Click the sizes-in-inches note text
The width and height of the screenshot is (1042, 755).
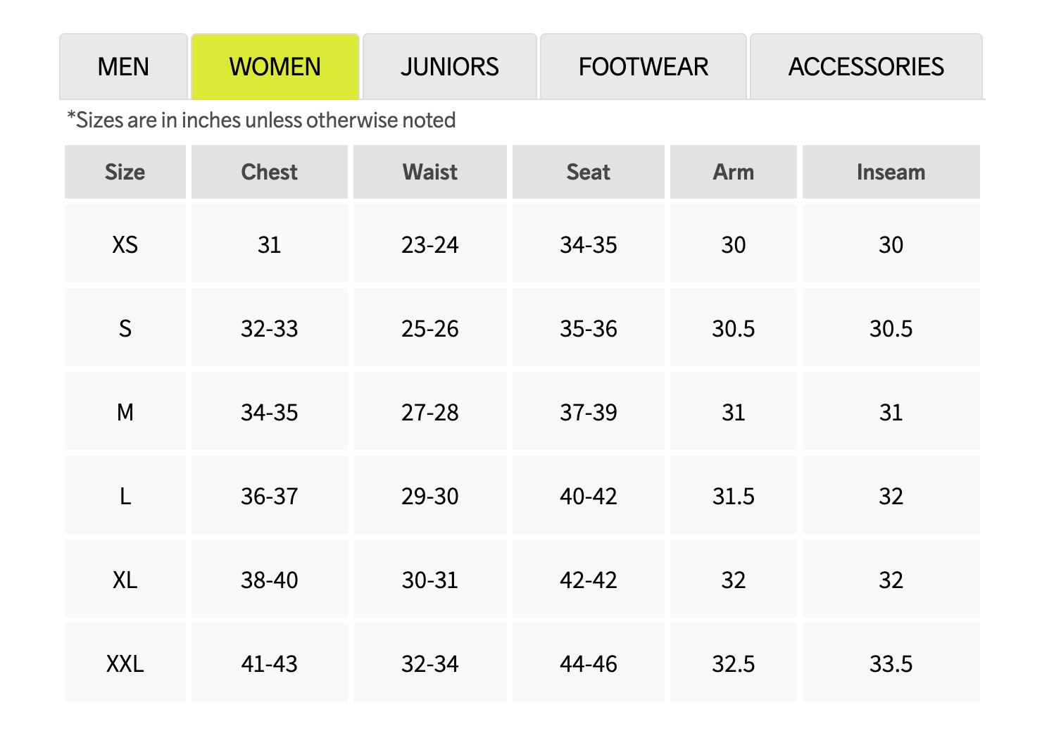tap(261, 120)
